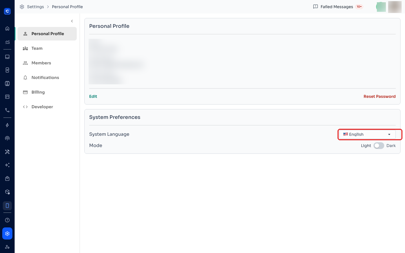Click the gear icon next to Settings breadcrumb
Viewport: 405px width, 253px height.
(x=22, y=7)
